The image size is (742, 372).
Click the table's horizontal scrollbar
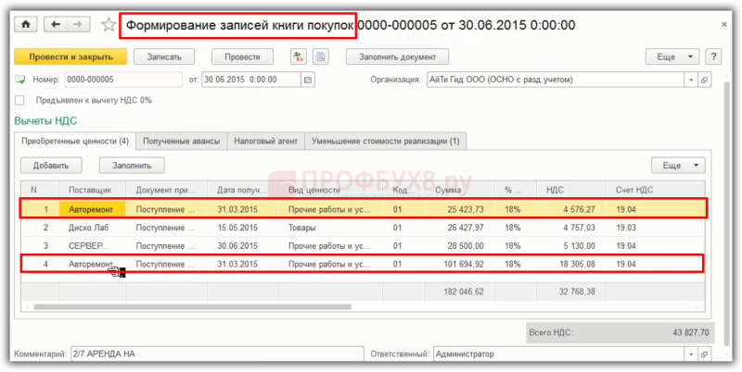[x=193, y=307]
